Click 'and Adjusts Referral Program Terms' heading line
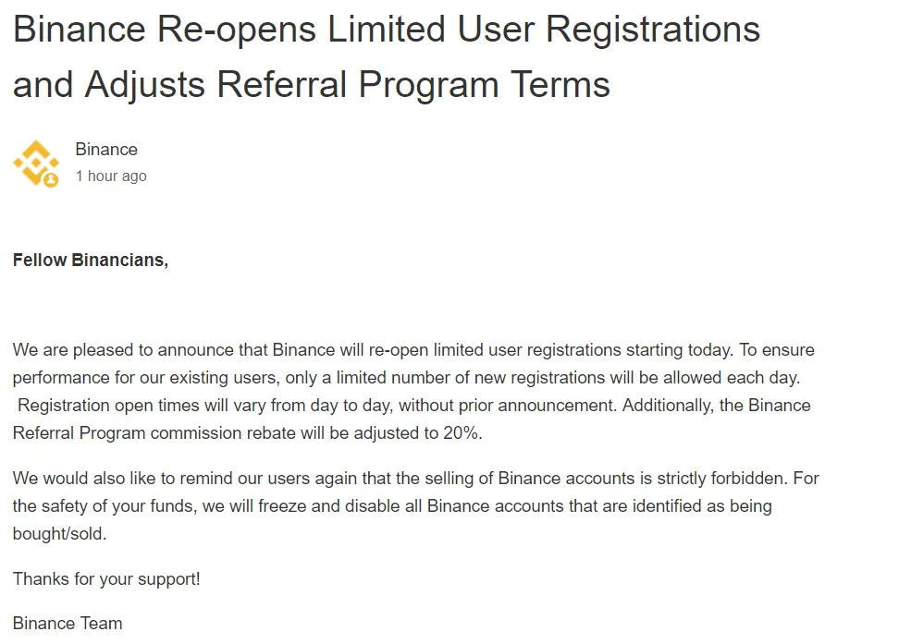This screenshot has height=644, width=899. click(312, 85)
